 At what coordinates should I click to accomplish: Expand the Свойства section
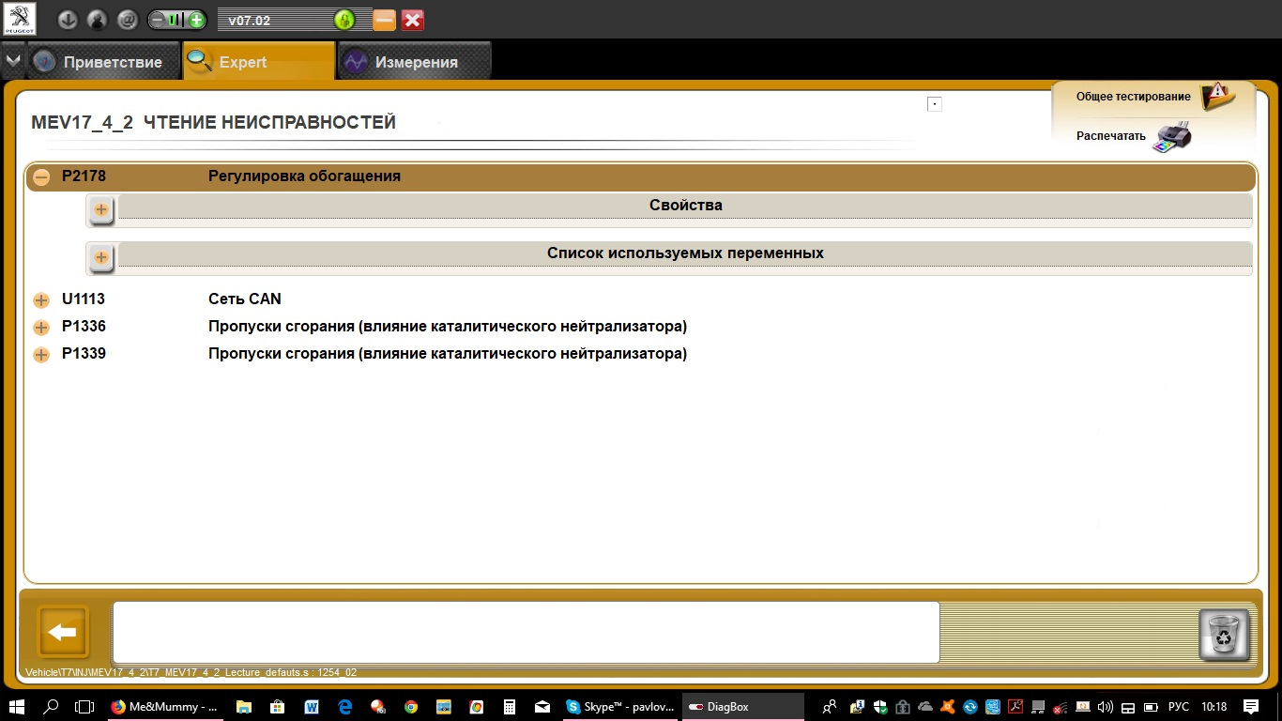[x=101, y=209]
